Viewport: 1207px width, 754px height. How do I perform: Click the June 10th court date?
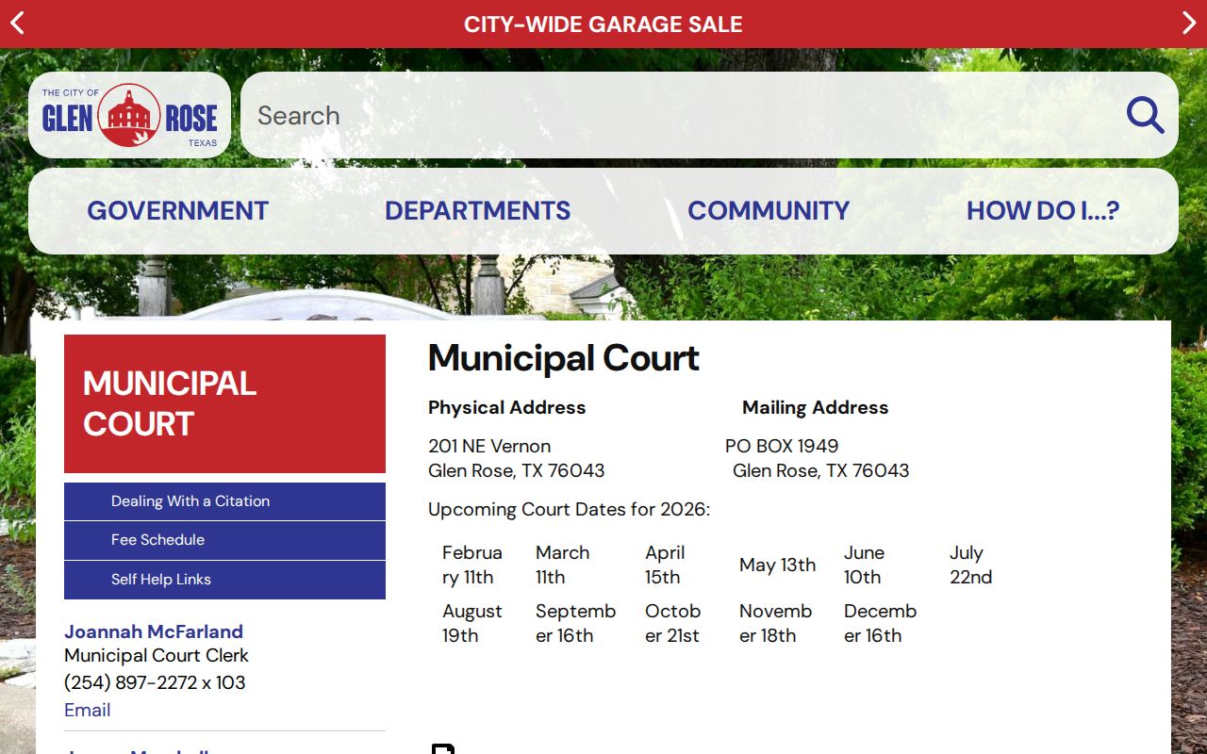click(865, 565)
